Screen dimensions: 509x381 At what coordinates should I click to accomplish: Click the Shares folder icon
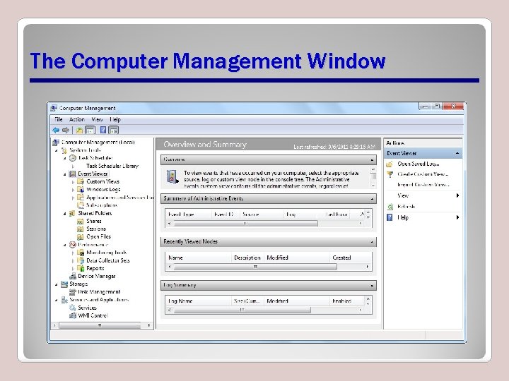click(81, 222)
